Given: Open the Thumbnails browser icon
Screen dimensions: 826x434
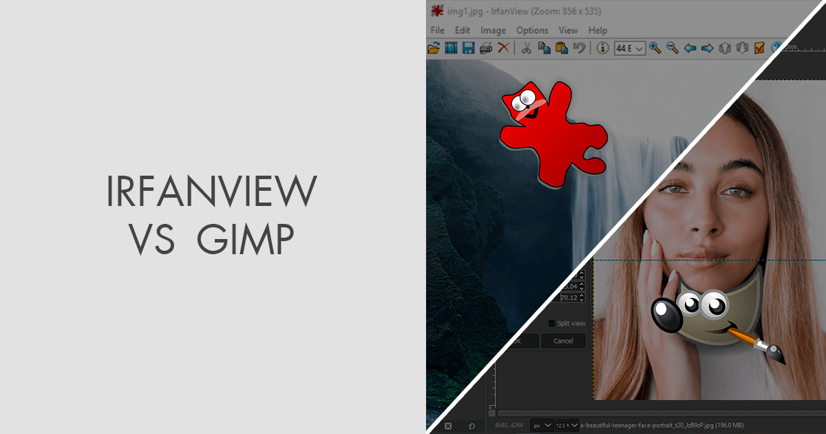Looking at the screenshot, I should click(x=449, y=49).
